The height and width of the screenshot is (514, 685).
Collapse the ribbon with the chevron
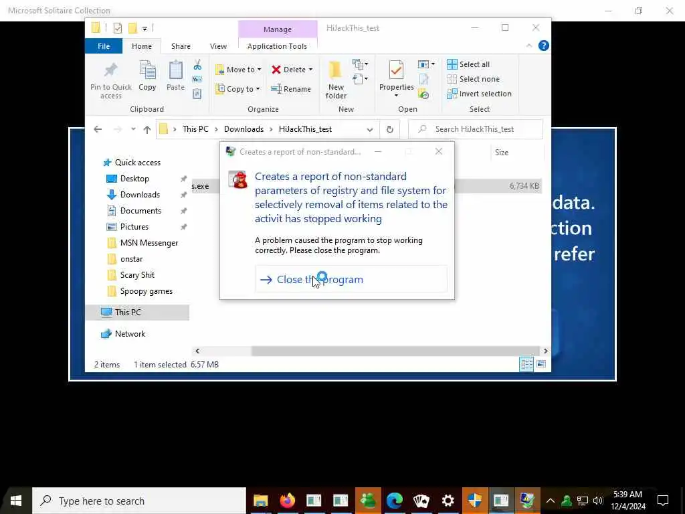pyautogui.click(x=529, y=46)
